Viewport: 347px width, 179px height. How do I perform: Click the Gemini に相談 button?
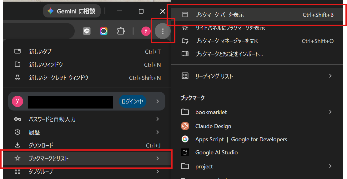(72, 11)
